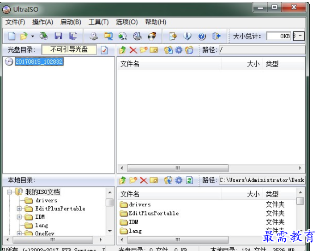Open the 操作(A) menu
Image resolution: width=319 pixels, height=251 pixels.
coord(42,22)
